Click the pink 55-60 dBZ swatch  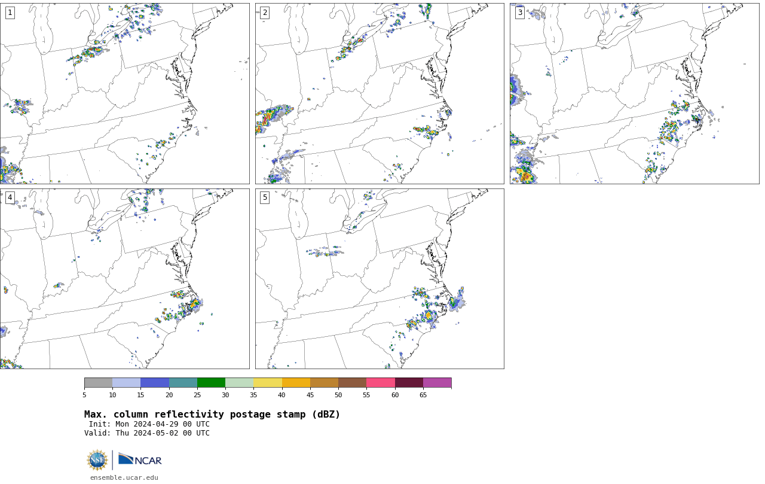[x=381, y=383]
